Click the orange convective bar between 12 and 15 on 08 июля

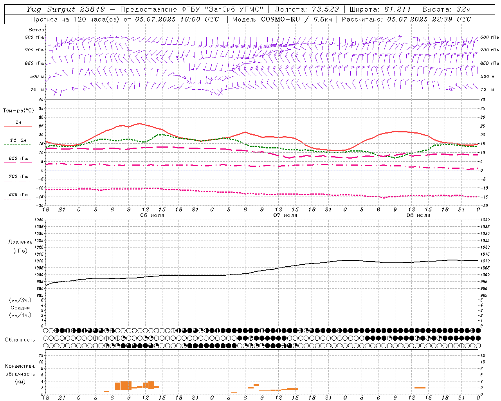(420, 388)
